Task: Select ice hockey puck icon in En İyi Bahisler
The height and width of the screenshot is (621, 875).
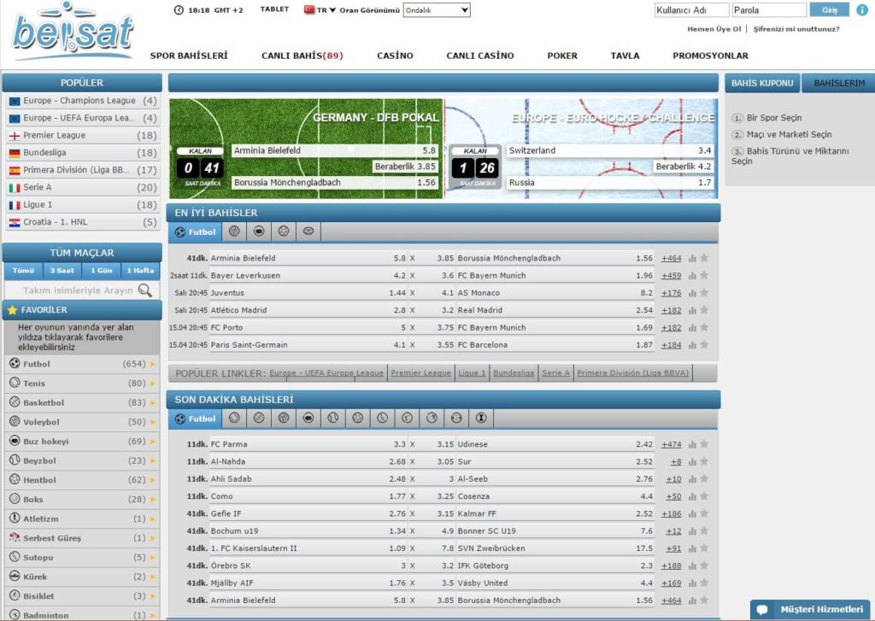Action: click(x=259, y=231)
